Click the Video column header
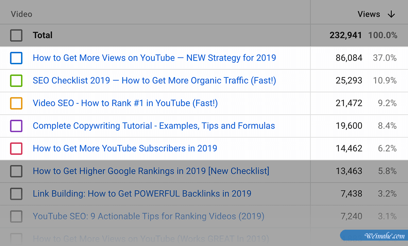 click(x=21, y=14)
